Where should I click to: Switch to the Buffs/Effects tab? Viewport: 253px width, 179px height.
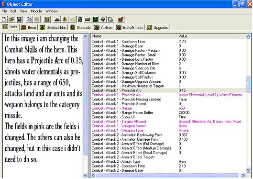click(x=130, y=28)
